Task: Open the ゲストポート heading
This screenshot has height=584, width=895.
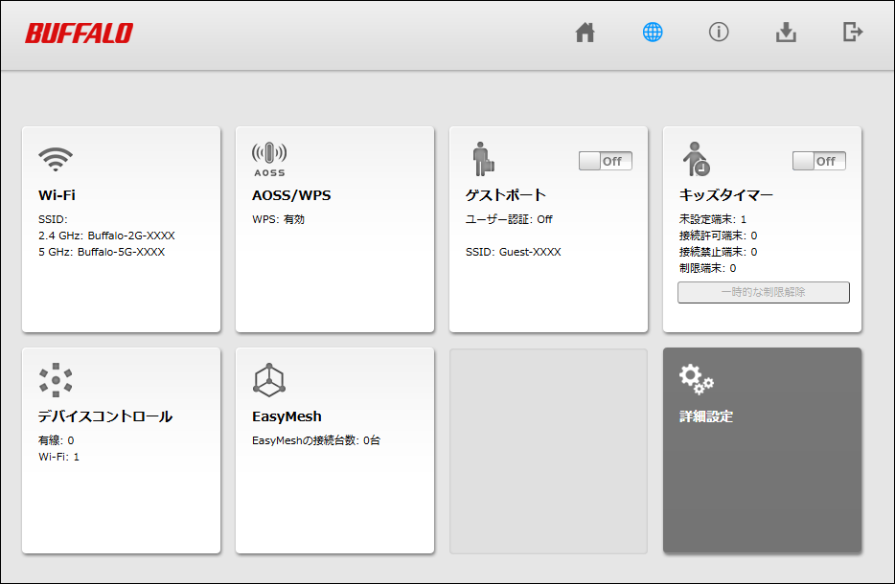Action: (x=506, y=195)
